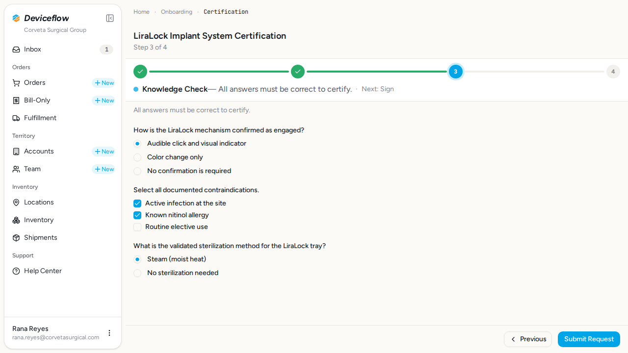Click Inbox unread count badge
Image resolution: width=628 pixels, height=353 pixels.
(106, 50)
